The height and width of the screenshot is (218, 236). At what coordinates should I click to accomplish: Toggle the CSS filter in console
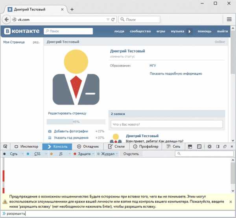tap(37, 154)
